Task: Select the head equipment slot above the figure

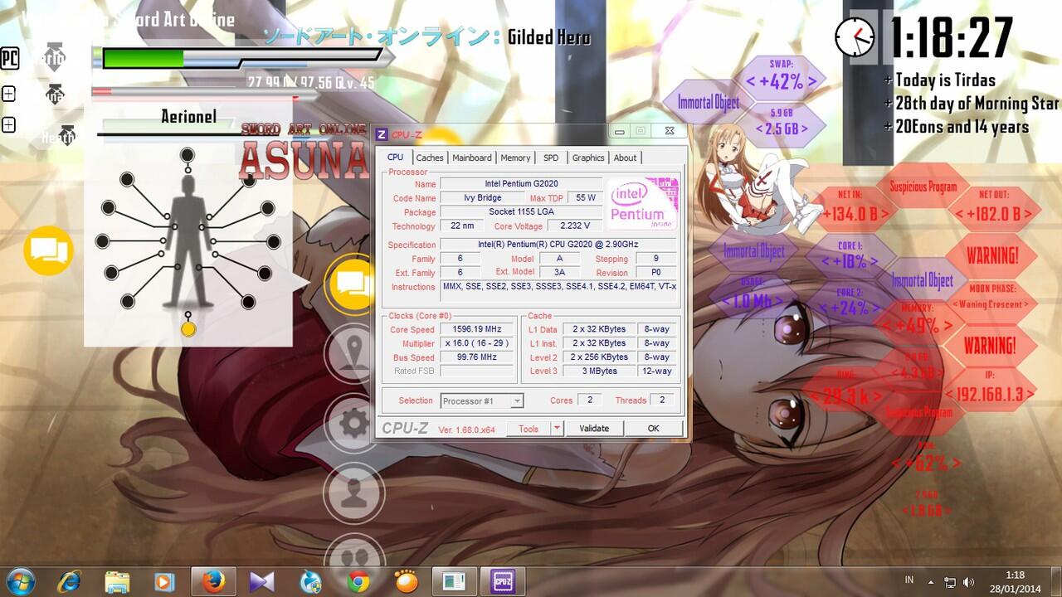Action: 188,154
